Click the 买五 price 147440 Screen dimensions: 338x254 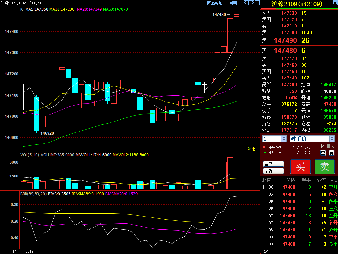click(x=289, y=78)
